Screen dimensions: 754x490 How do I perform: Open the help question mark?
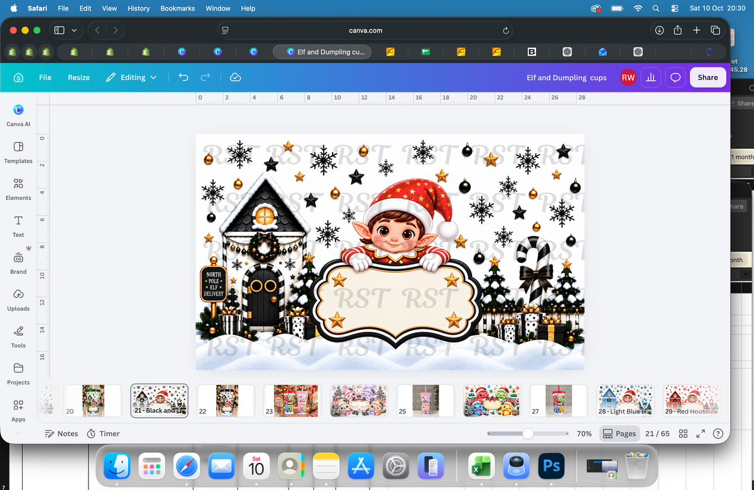point(718,433)
